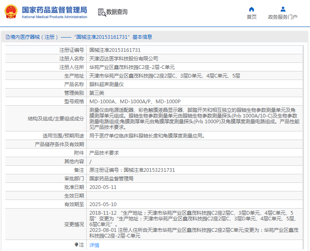Click the national emblem logo
Viewport: 310px width, 251px height.
(x=11, y=12)
